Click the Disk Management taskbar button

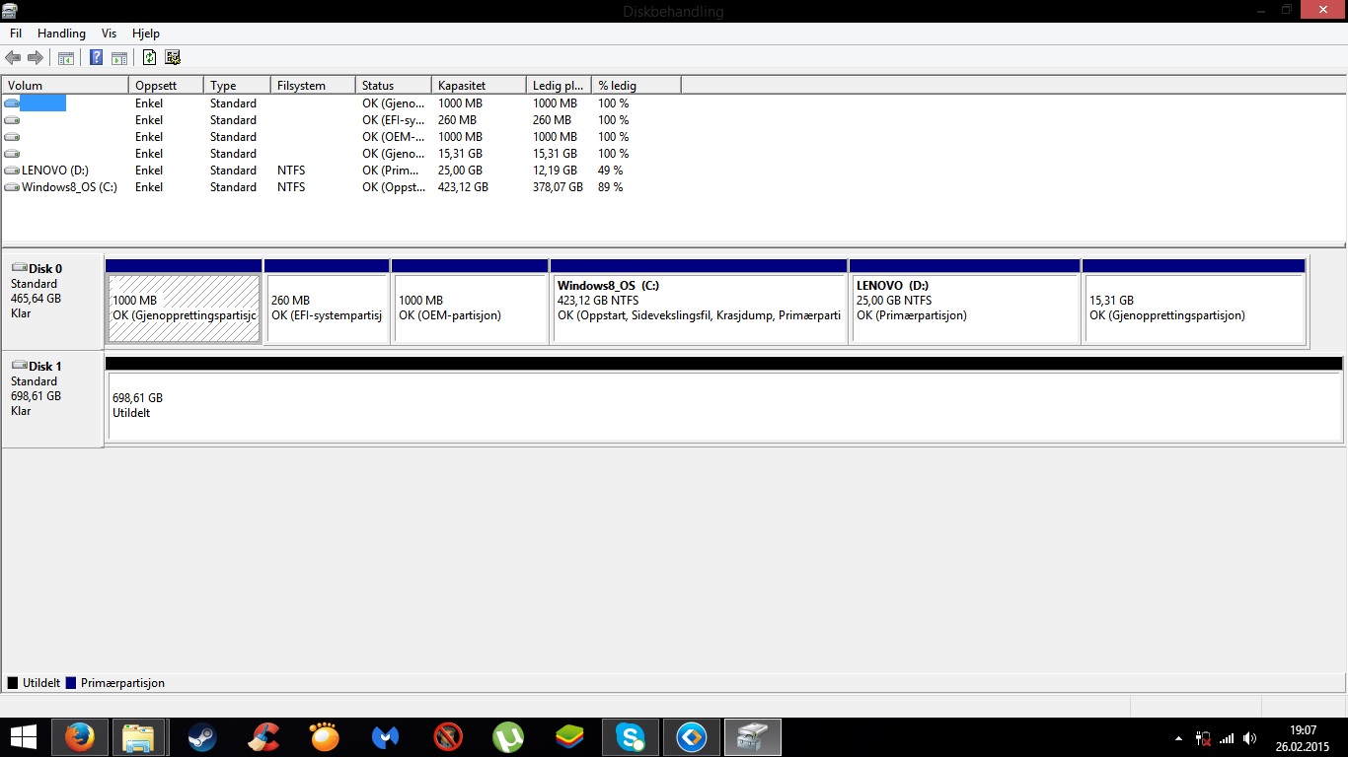click(753, 736)
